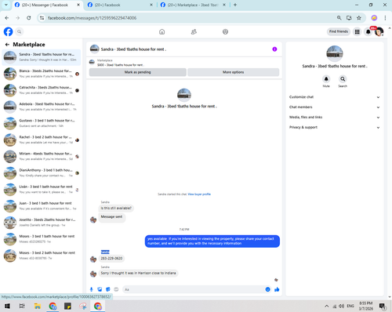
Task: Open File Explorer from the taskbar
Action: pyautogui.click(x=38, y=306)
